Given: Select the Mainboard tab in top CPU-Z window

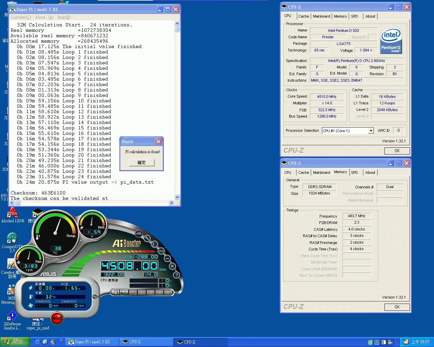Looking at the screenshot, I should [x=321, y=16].
